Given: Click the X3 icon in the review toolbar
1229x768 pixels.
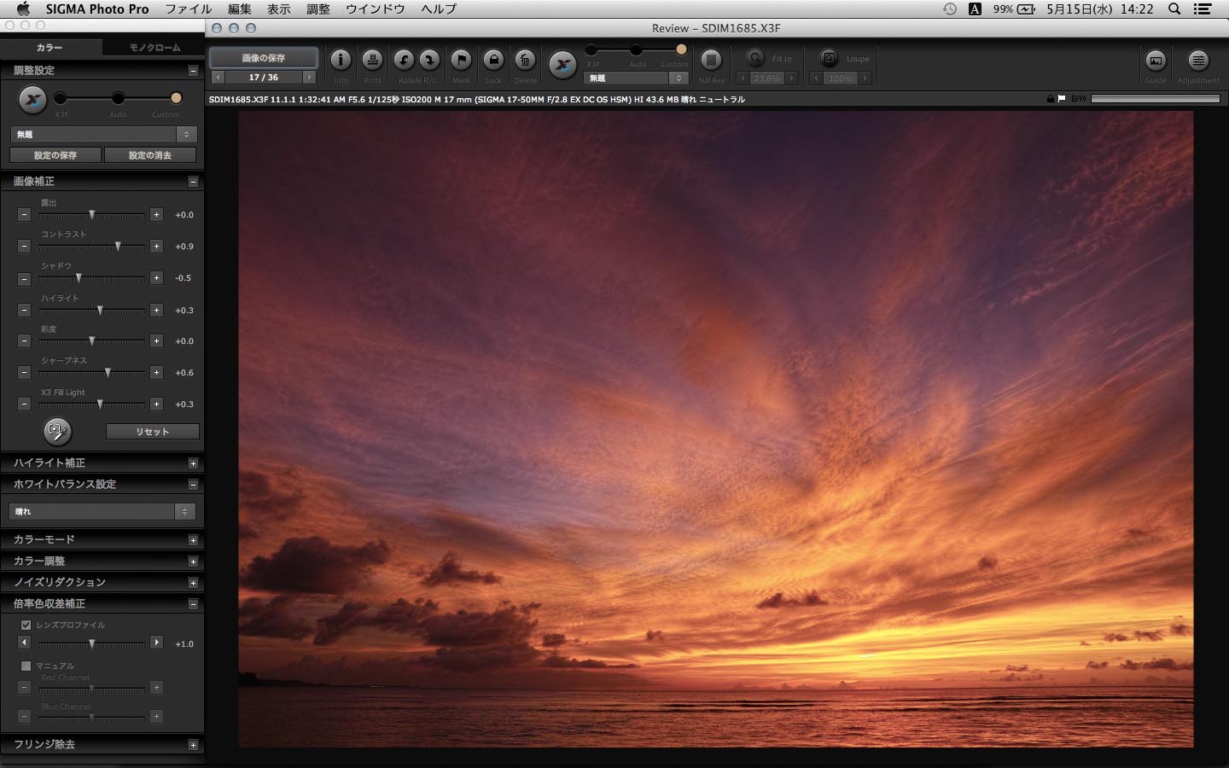Looking at the screenshot, I should click(562, 65).
